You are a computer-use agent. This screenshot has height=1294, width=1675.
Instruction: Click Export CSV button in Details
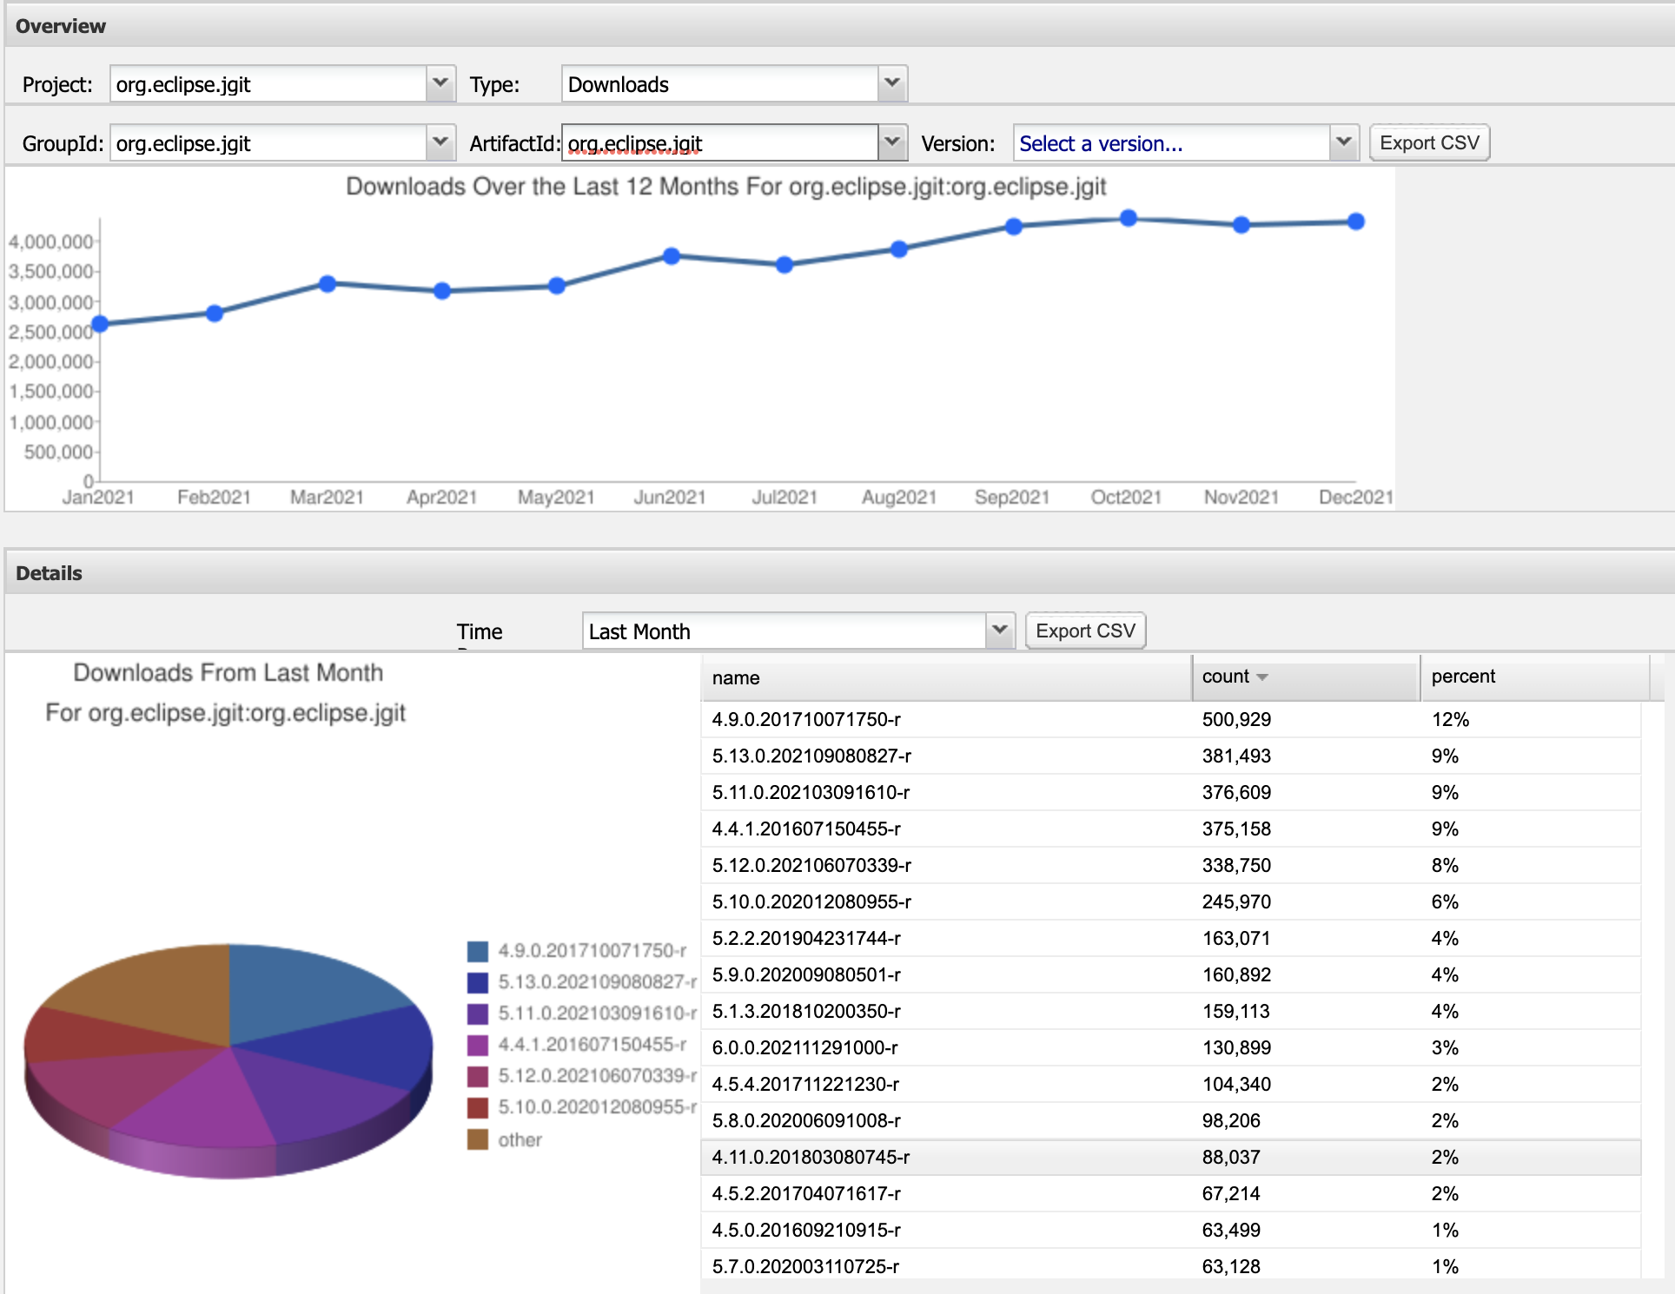[1084, 630]
